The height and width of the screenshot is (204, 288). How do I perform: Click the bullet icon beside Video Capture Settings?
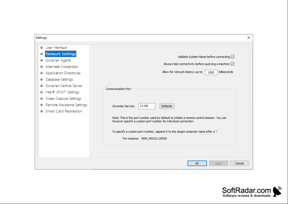42,99
